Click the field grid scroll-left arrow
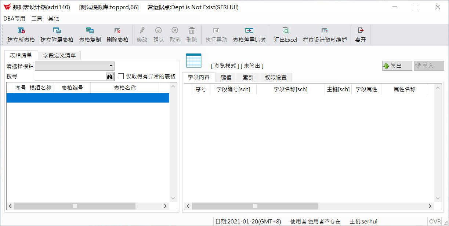 pos(188,206)
